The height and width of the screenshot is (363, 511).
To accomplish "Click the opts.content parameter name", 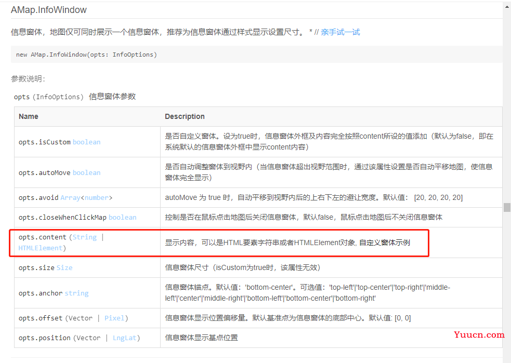I will coord(42,237).
